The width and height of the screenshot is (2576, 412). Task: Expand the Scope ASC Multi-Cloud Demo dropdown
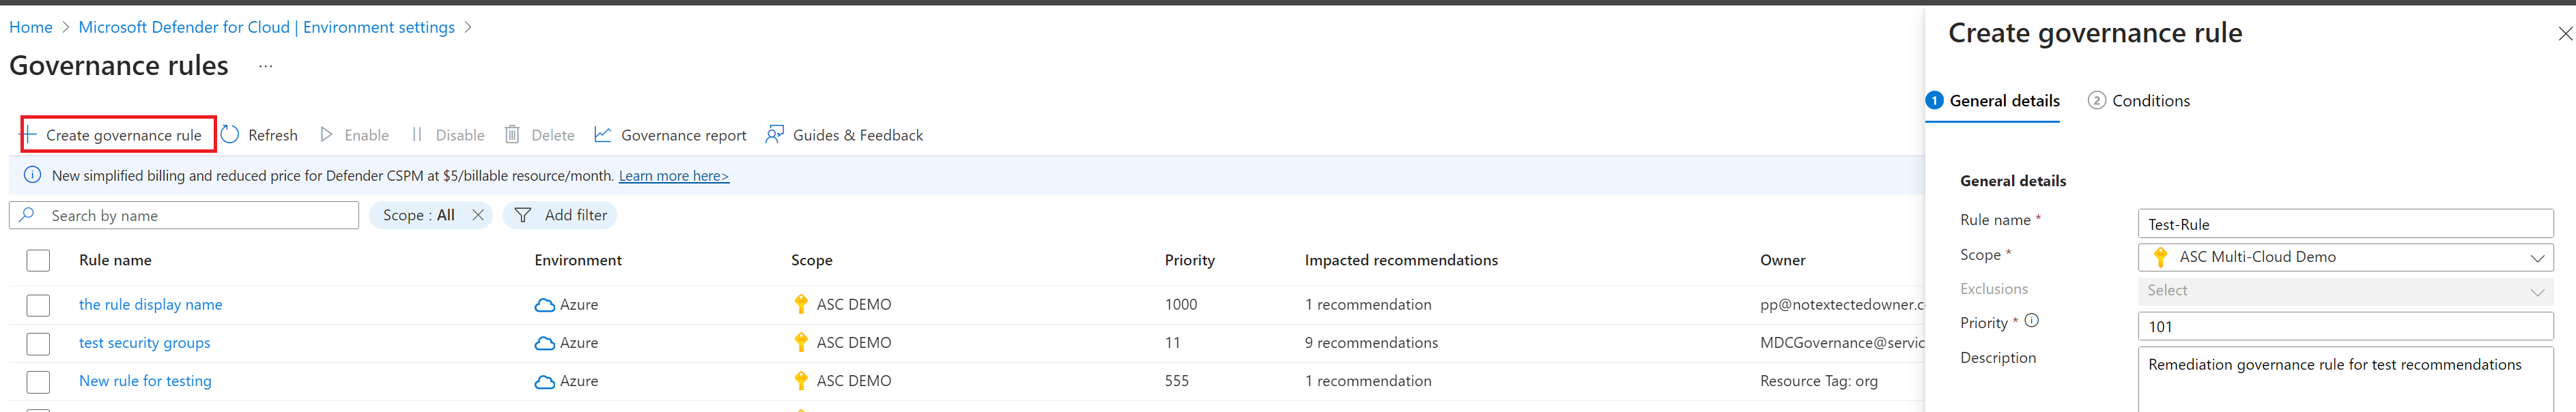click(2345, 257)
